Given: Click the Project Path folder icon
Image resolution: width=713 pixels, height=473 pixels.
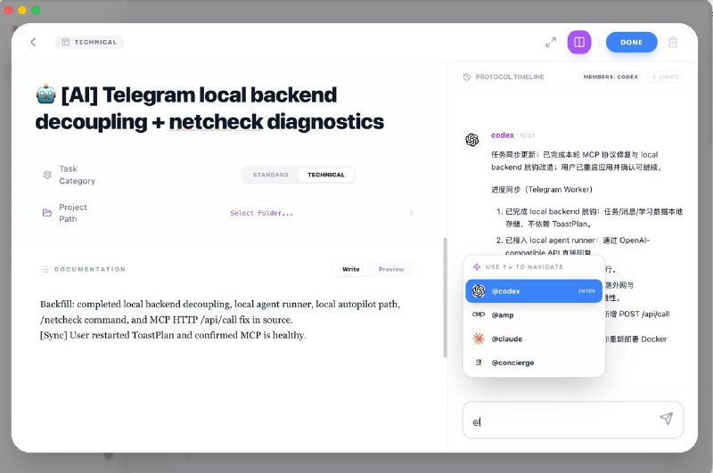Looking at the screenshot, I should [47, 213].
